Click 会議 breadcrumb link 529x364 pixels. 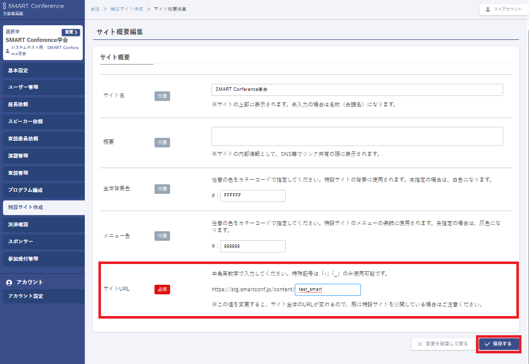coord(95,10)
